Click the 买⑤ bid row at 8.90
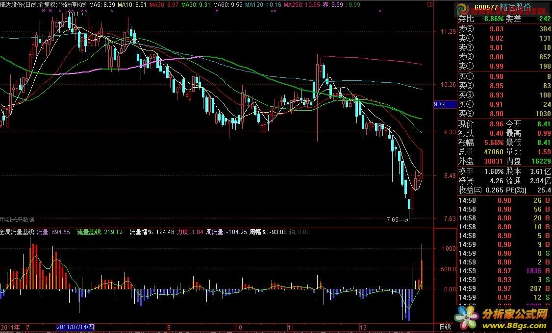The height and width of the screenshot is (333, 552). click(504, 114)
